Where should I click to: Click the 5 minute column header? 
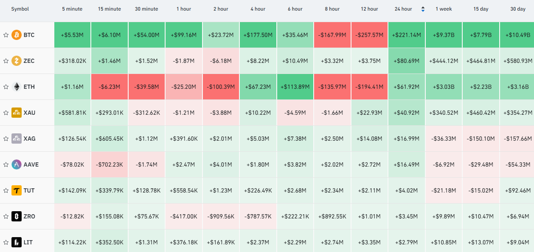pos(72,9)
